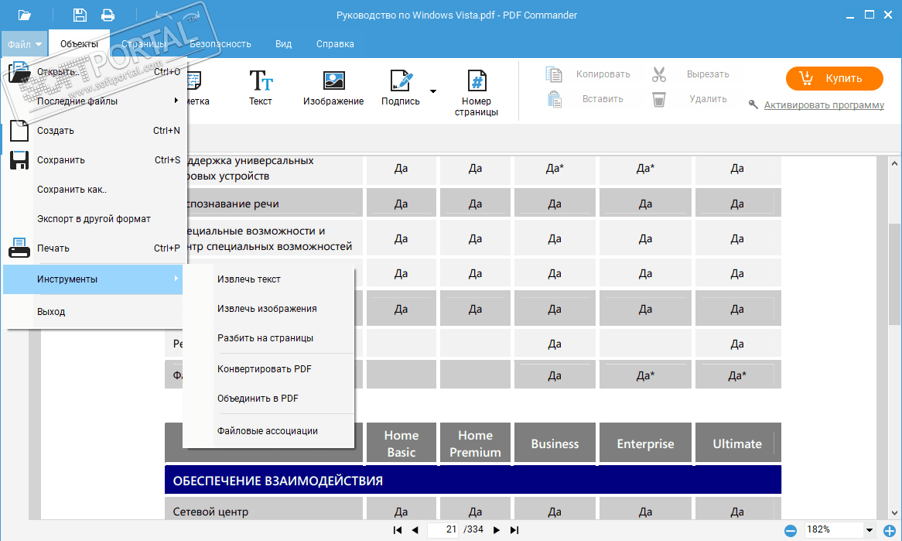This screenshot has width=902, height=541.
Task: Select the Изображение tool
Action: coord(333,87)
